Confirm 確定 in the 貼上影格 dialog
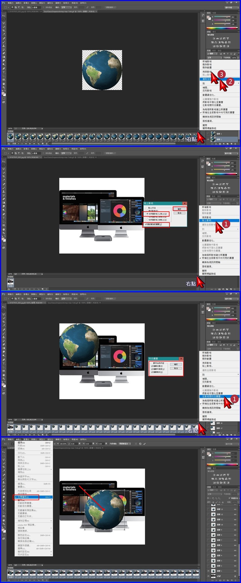The width and height of the screenshot is (241, 583). click(x=179, y=209)
